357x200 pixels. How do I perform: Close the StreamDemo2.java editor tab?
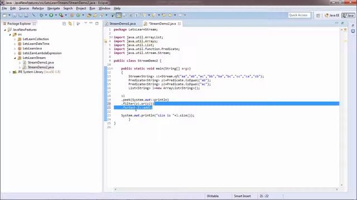[x=180, y=23]
